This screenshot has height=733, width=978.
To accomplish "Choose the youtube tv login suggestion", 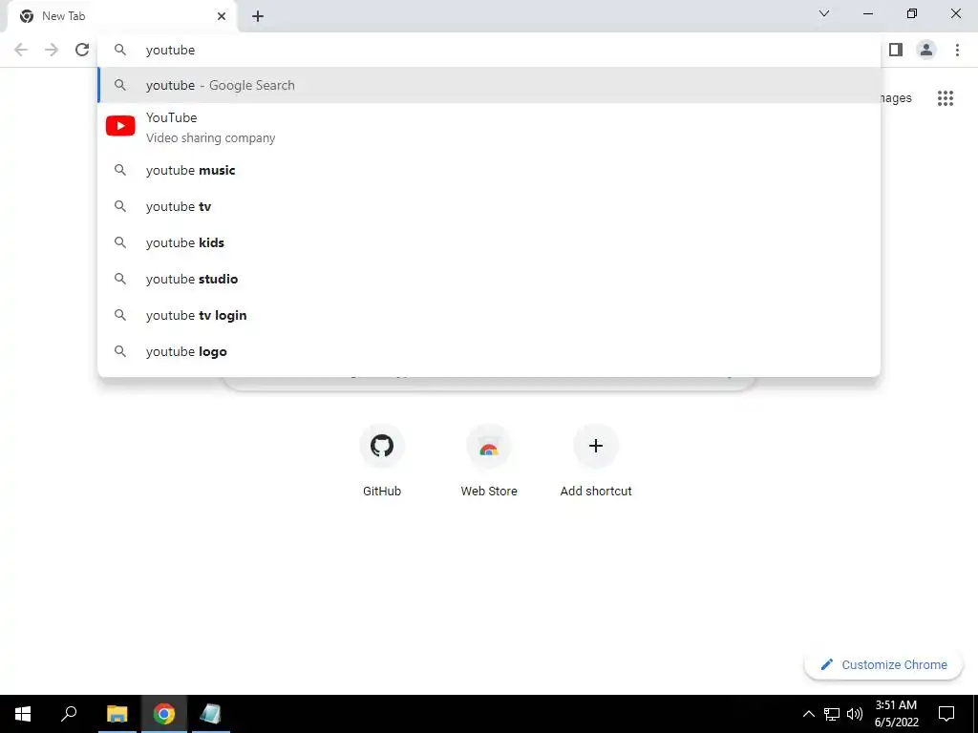I will point(490,315).
